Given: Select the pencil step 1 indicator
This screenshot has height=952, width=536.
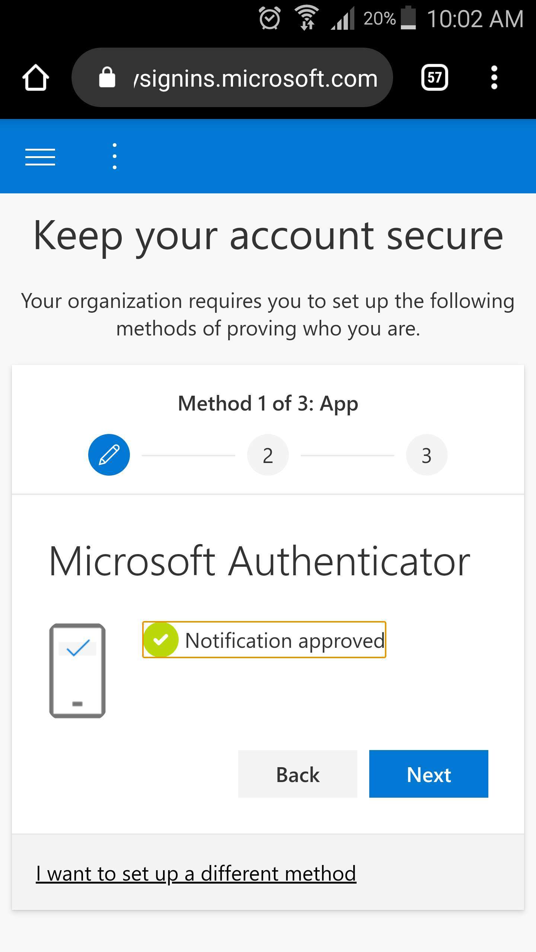Looking at the screenshot, I should click(x=109, y=455).
